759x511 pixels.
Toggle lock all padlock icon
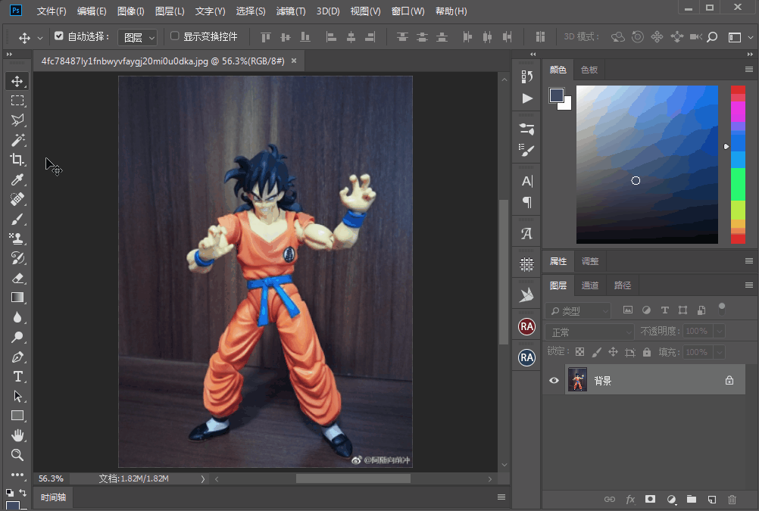647,352
